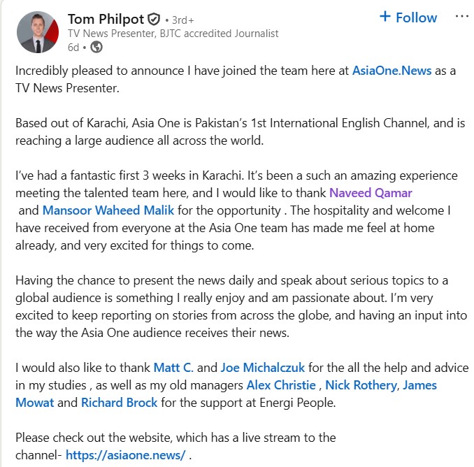Click the Matt C. mention

[x=173, y=367]
